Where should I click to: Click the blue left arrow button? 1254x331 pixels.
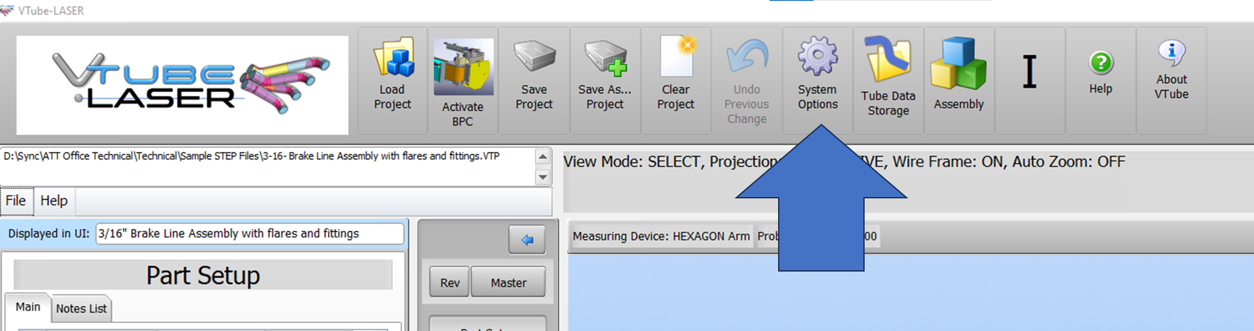(527, 240)
